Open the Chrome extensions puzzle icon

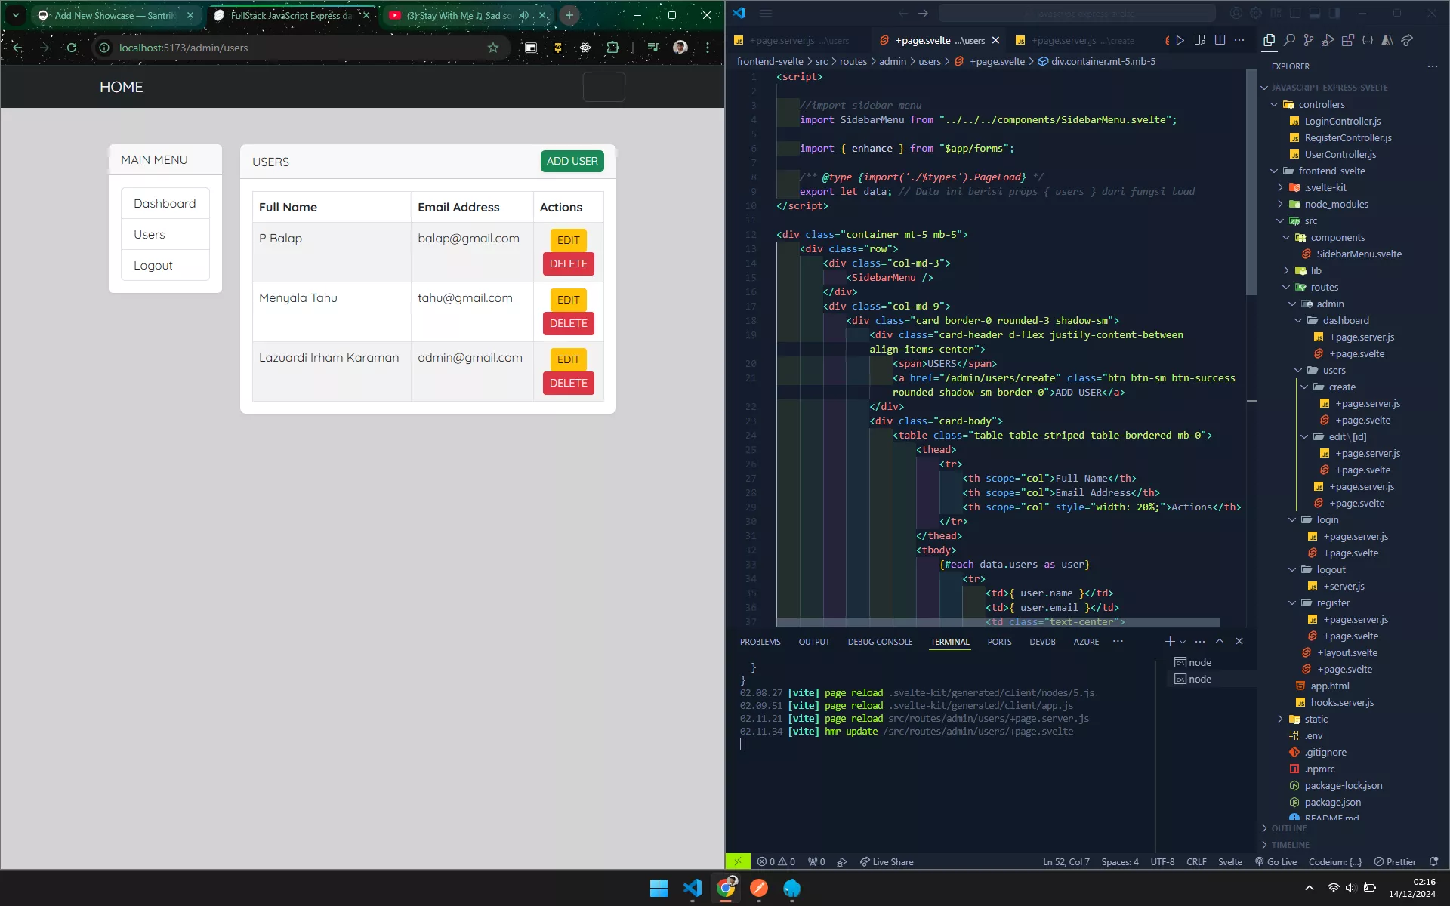click(x=612, y=48)
